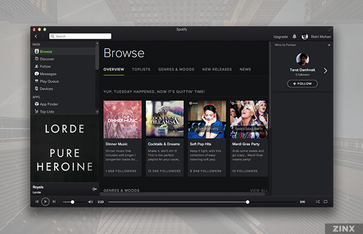Click into the Search field
363x234 pixels.
point(80,36)
